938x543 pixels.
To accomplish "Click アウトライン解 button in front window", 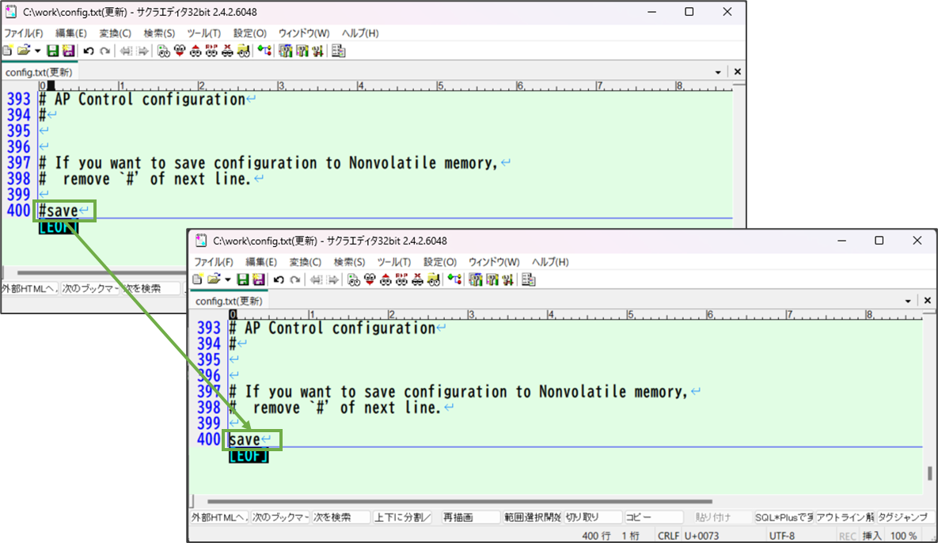I will [x=845, y=518].
